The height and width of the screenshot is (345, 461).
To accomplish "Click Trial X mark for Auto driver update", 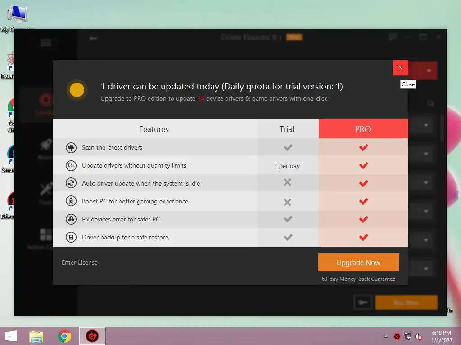I will pyautogui.click(x=288, y=182).
